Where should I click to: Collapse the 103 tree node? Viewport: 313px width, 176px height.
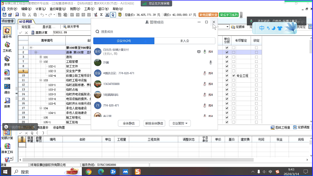point(41,80)
